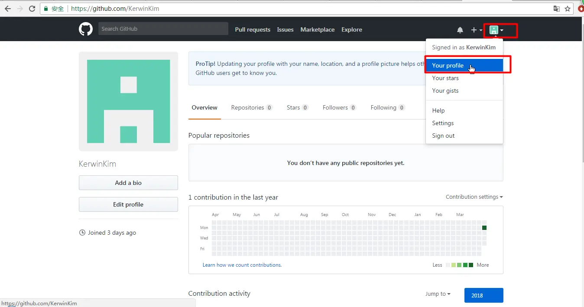This screenshot has height=307, width=584.
Task: Click the browser forward arrow
Action: pyautogui.click(x=20, y=9)
